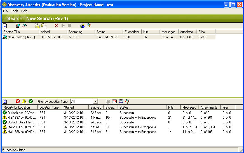Open the Help menu

tap(24, 11)
